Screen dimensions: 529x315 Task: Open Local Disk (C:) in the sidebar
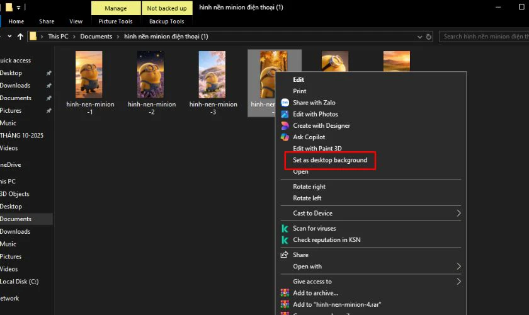click(19, 281)
